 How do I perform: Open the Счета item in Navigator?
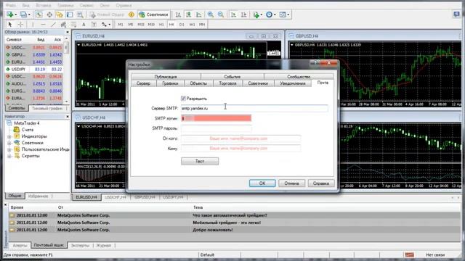[x=28, y=130]
